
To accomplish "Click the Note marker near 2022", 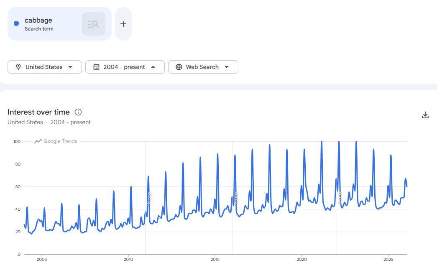I will (340, 198).
